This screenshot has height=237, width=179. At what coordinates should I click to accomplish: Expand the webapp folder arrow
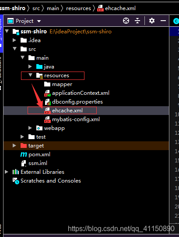[30, 128]
